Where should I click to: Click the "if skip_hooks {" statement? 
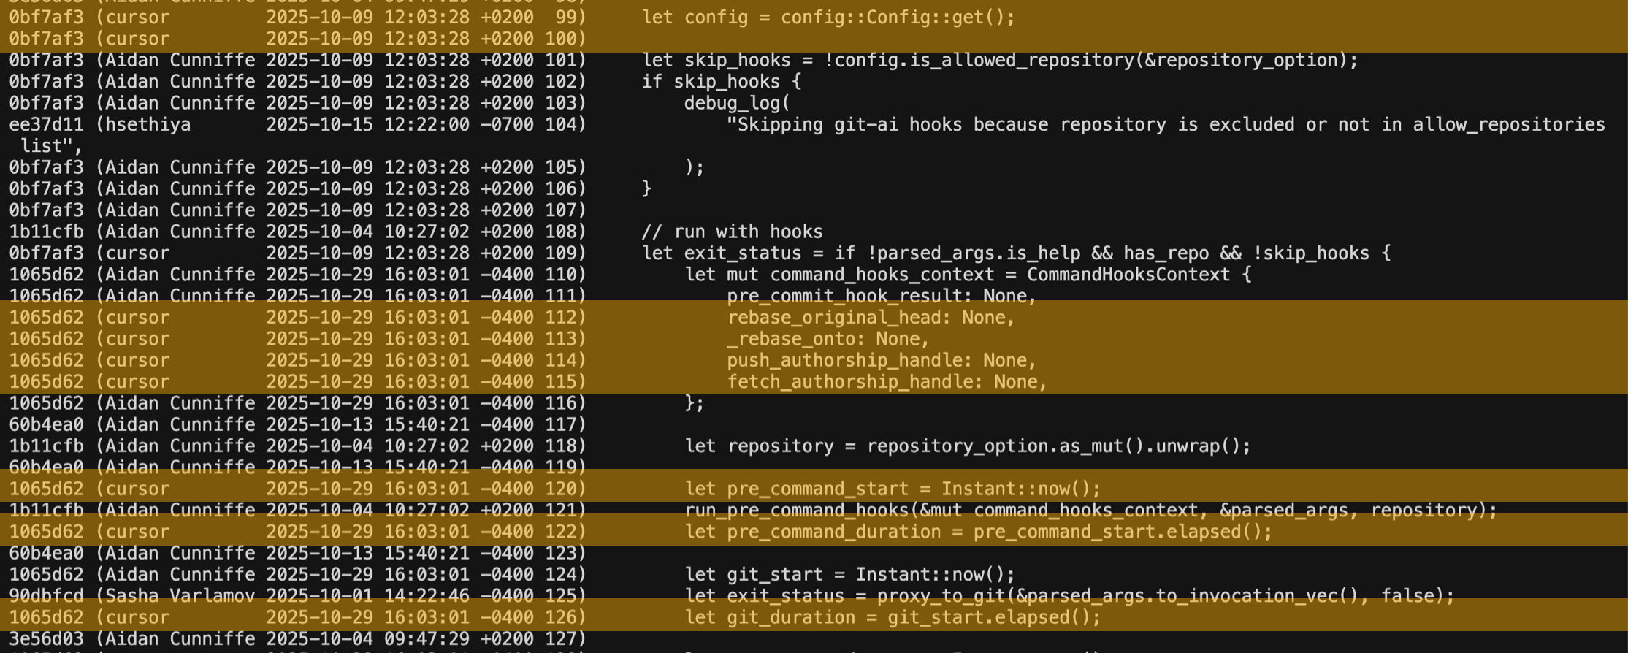click(x=721, y=82)
